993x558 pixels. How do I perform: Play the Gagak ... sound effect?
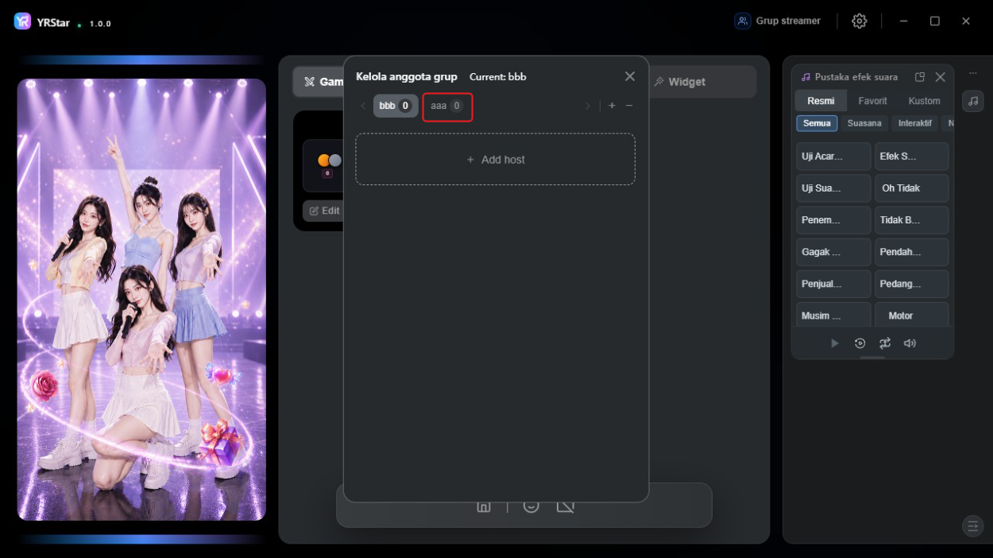pos(833,252)
